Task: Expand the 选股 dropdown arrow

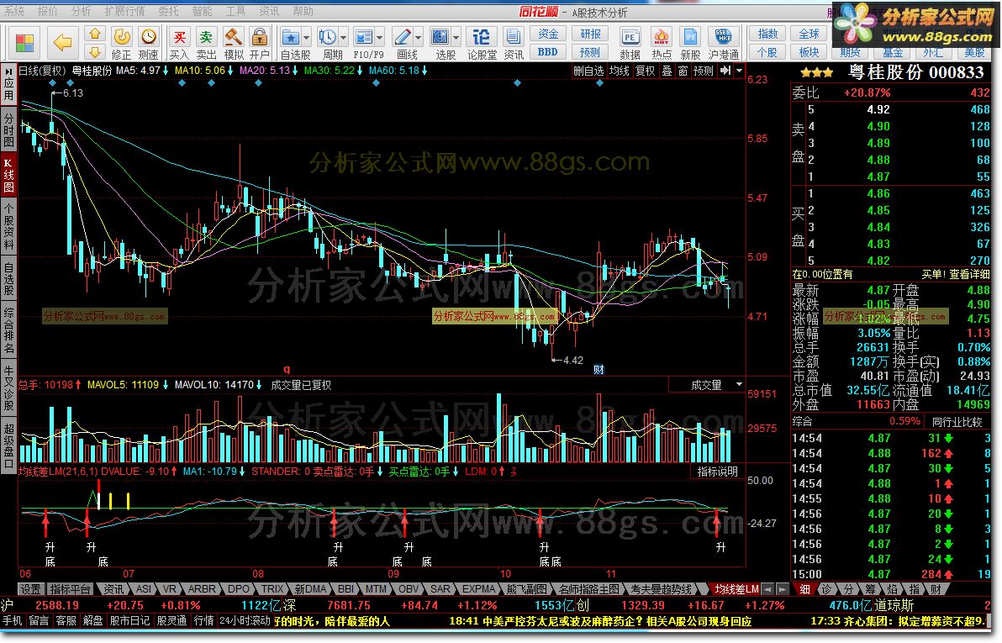Action: (x=456, y=38)
